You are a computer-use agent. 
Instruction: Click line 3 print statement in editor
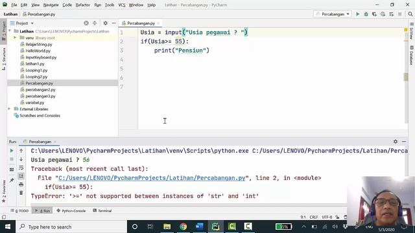(182, 50)
